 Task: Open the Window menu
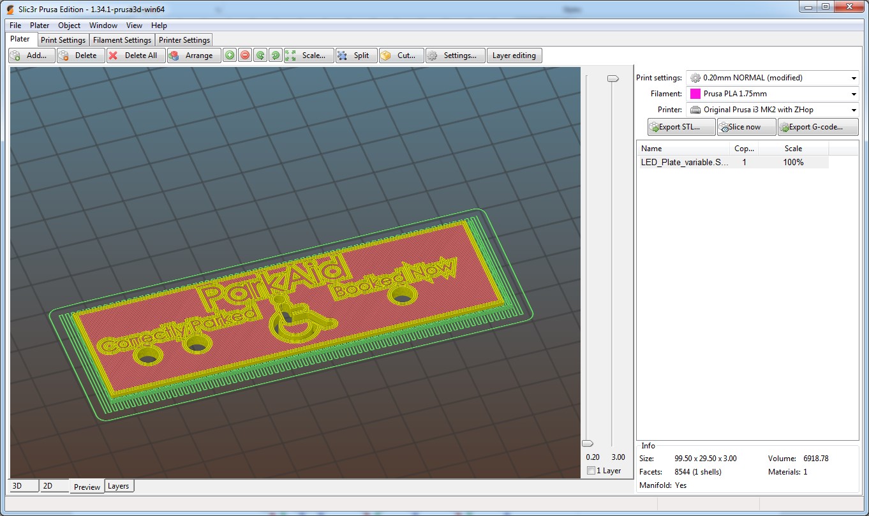pos(103,26)
